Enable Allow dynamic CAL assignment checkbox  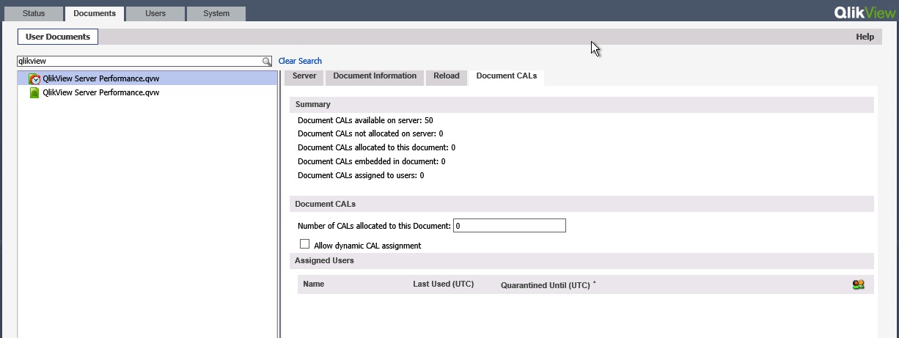(x=305, y=244)
